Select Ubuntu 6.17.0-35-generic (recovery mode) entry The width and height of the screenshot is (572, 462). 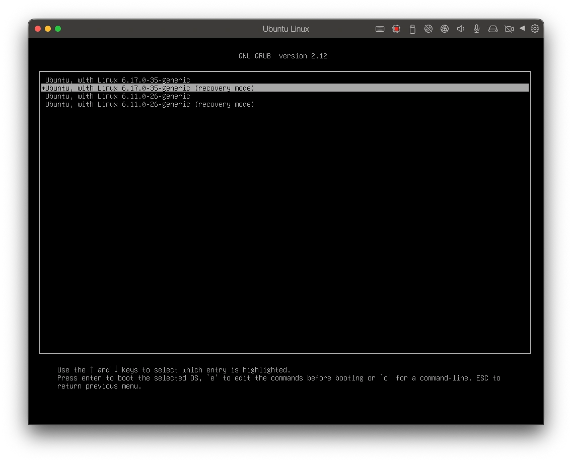pyautogui.click(x=285, y=88)
